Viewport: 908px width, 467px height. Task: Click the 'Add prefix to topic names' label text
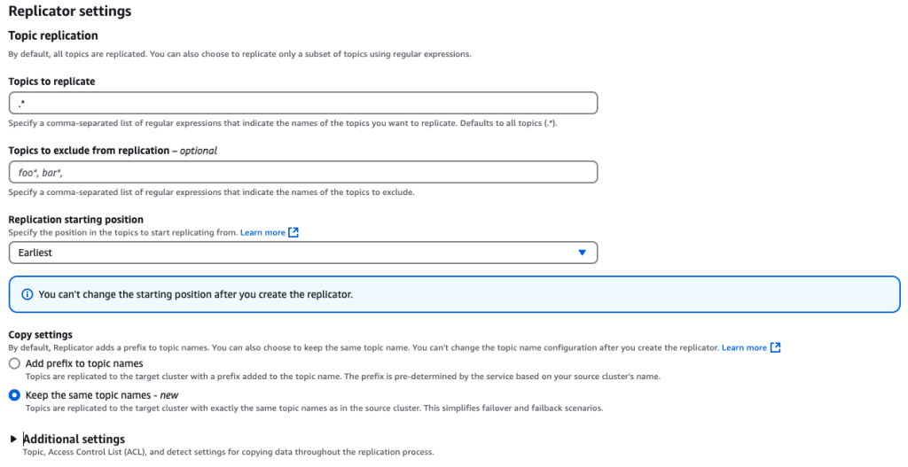[84, 363]
